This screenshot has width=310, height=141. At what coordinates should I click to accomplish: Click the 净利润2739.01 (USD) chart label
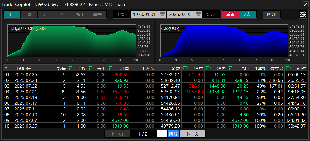click(27, 29)
